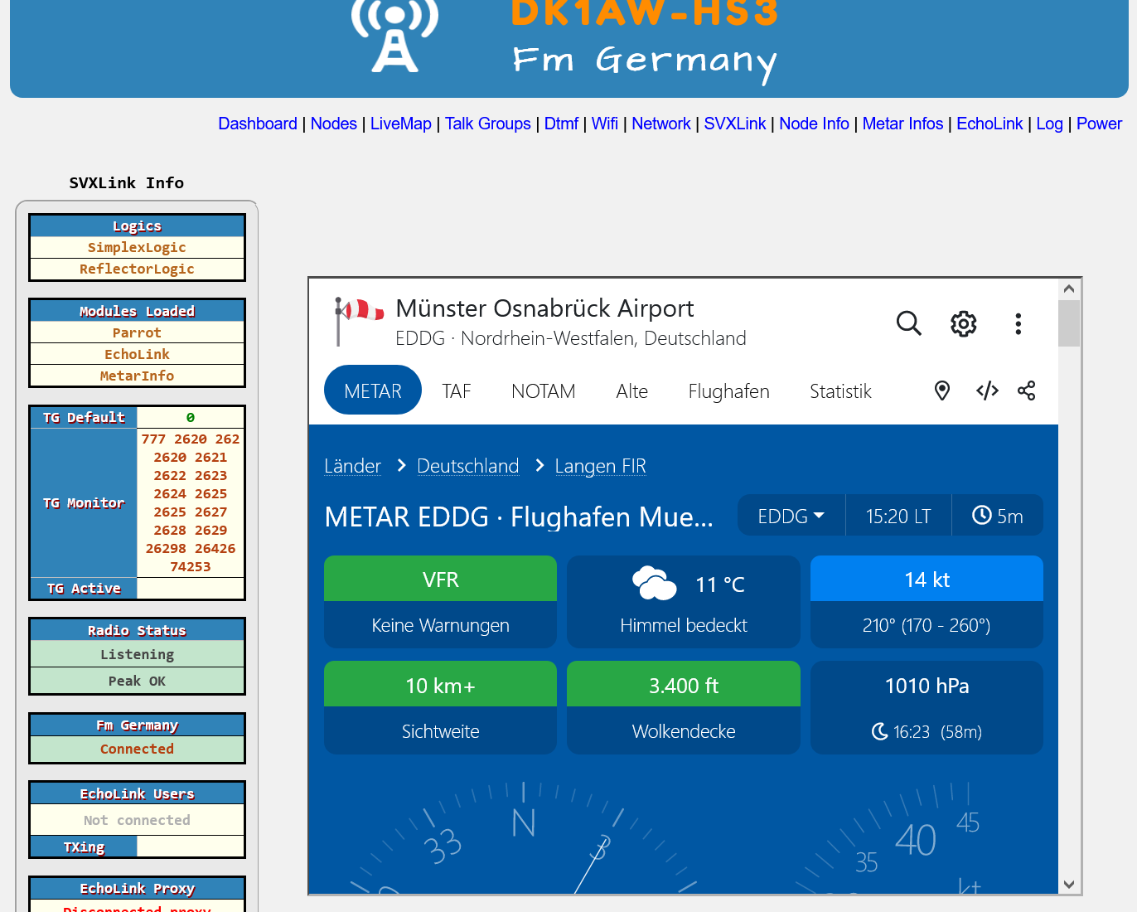1137x912 pixels.
Task: Open the three-dot more options menu
Action: [1018, 323]
